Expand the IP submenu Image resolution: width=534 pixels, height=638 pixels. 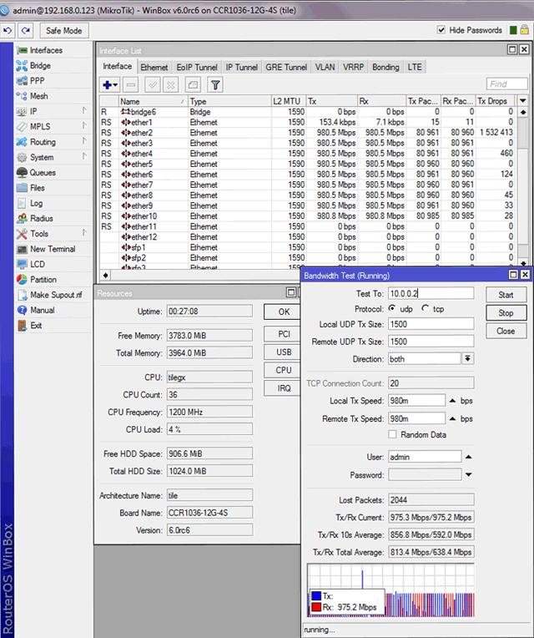[84, 110]
